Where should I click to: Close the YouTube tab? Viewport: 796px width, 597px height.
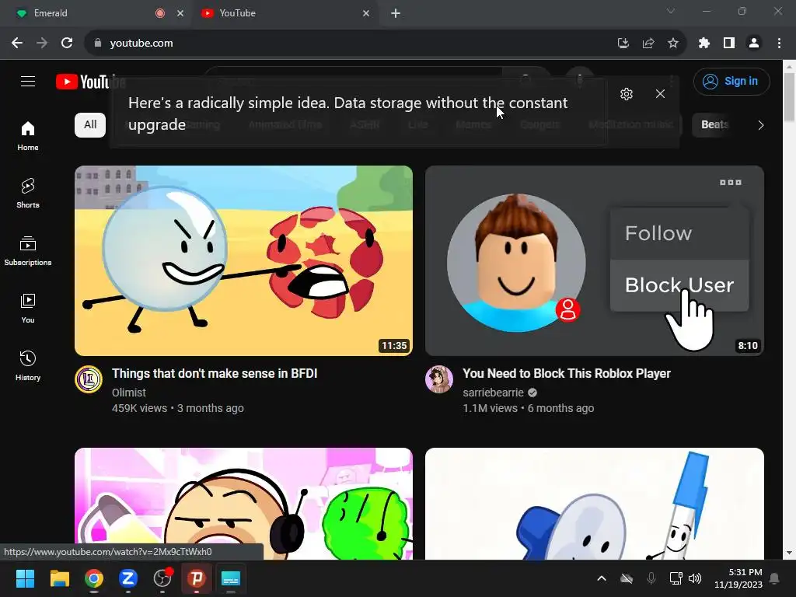click(366, 13)
